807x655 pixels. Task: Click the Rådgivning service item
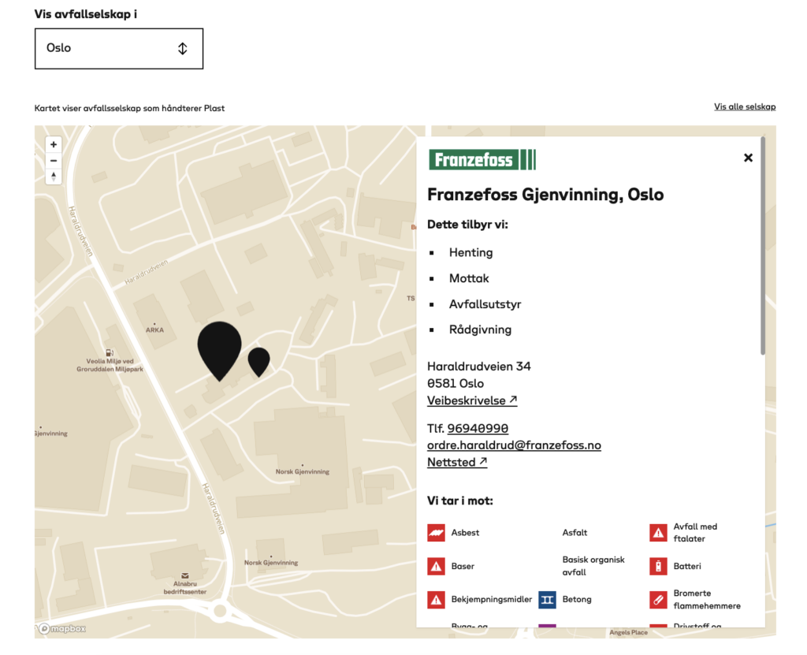pyautogui.click(x=480, y=329)
